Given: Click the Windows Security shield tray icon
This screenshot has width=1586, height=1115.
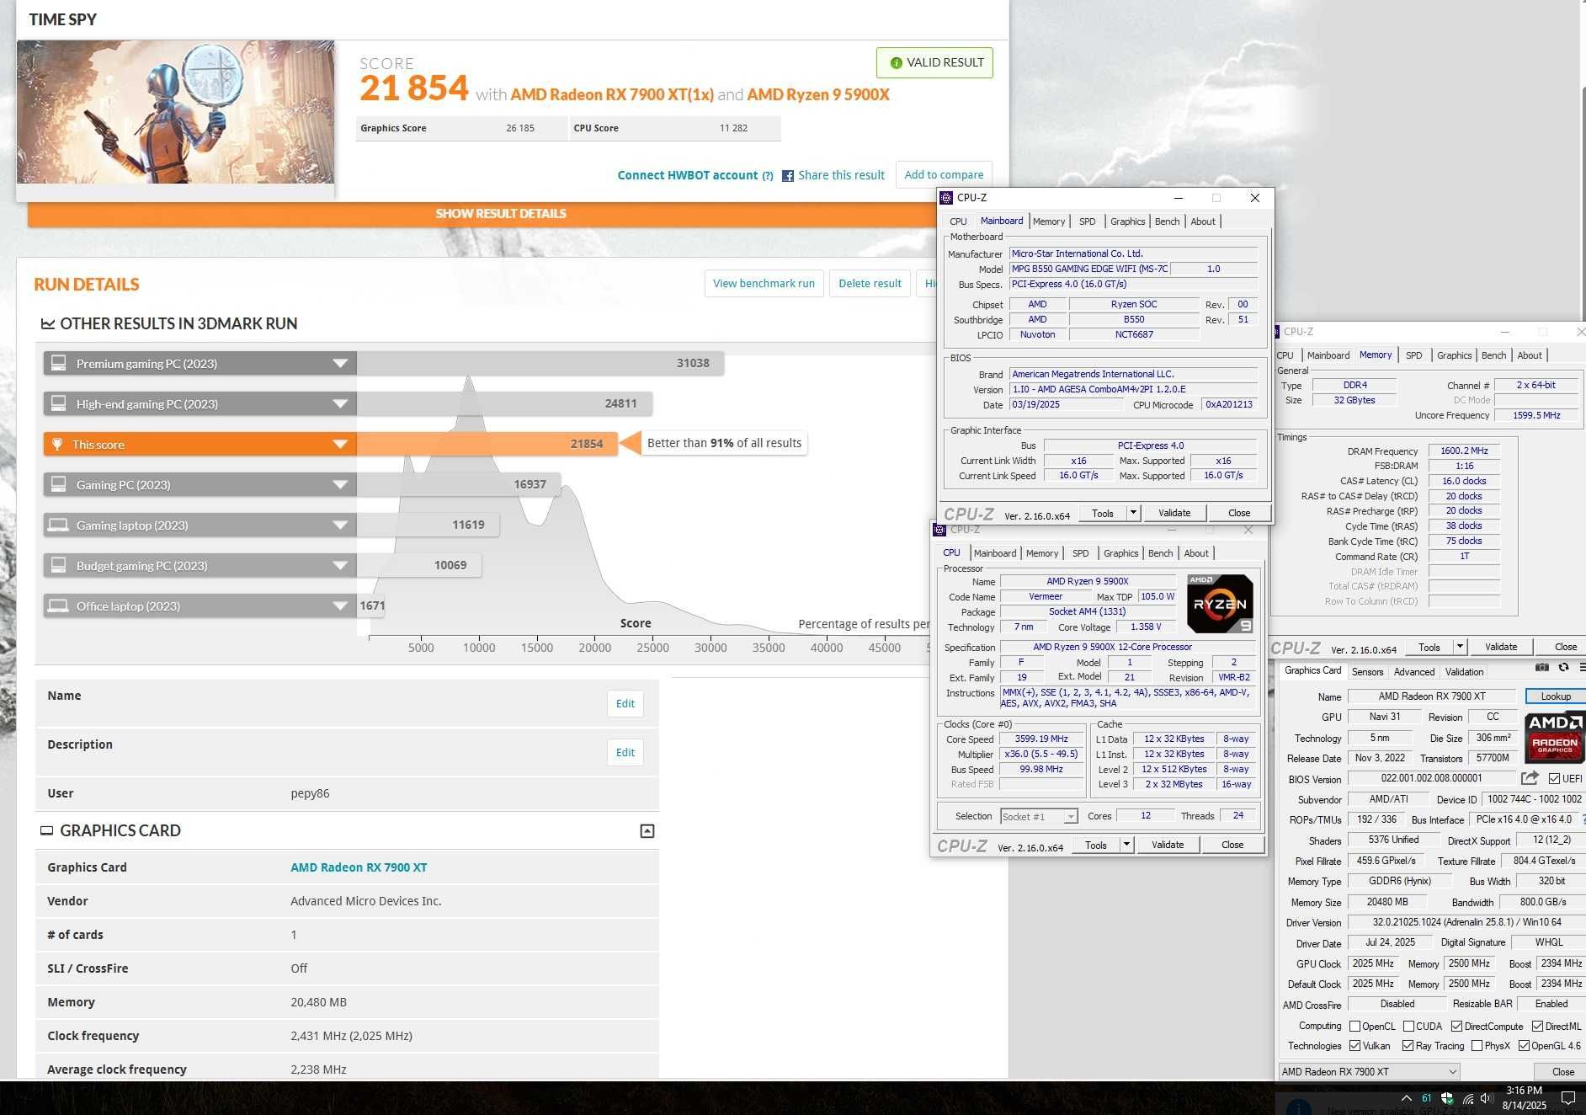Looking at the screenshot, I should (1447, 1098).
